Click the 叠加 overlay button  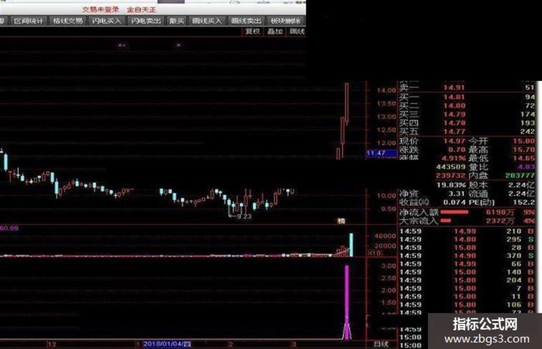275,32
